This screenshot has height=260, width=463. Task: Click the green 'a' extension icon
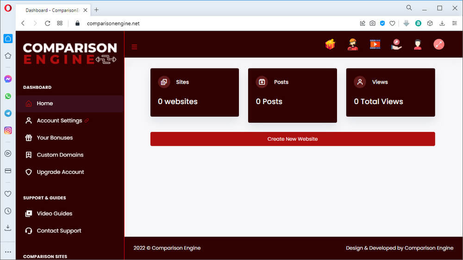[418, 23]
